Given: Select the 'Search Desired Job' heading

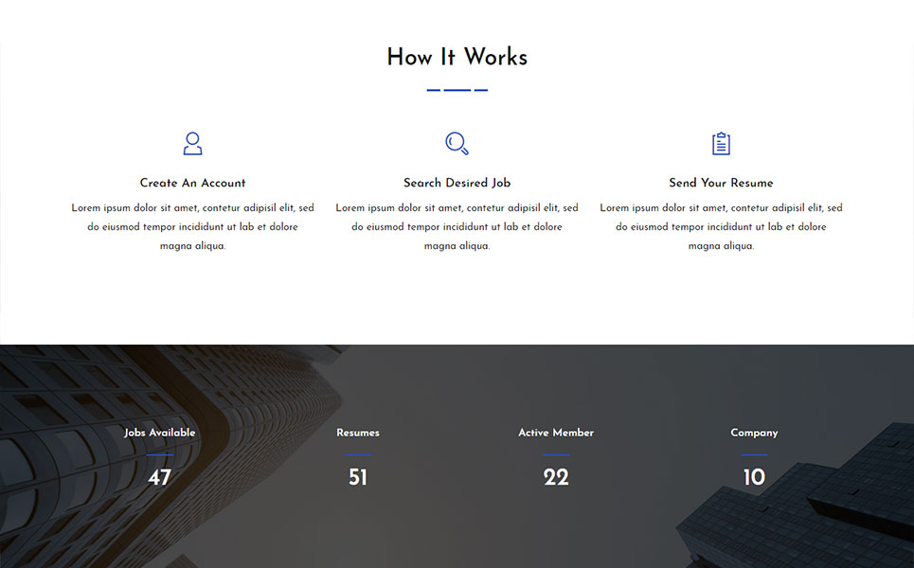Looking at the screenshot, I should pos(457,183).
